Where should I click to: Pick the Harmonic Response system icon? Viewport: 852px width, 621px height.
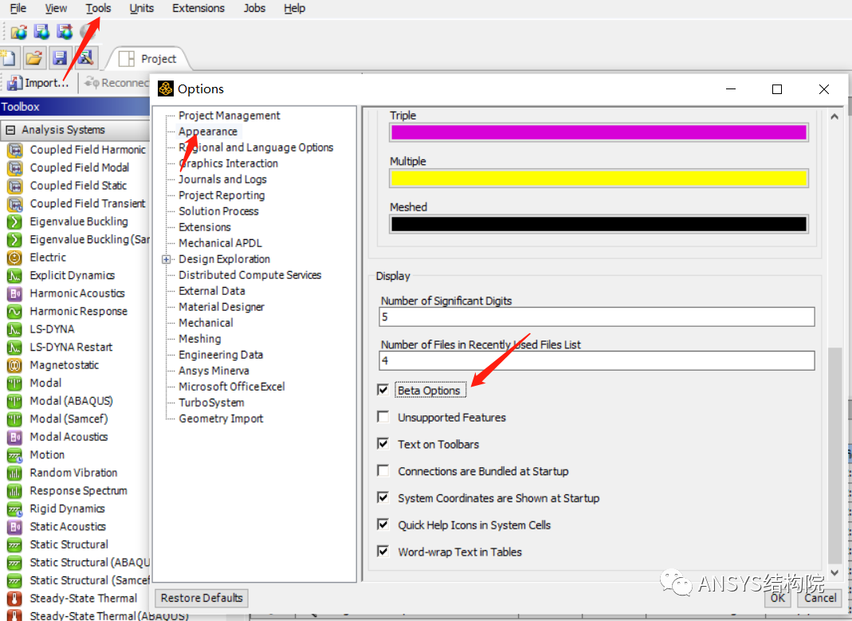click(x=14, y=312)
